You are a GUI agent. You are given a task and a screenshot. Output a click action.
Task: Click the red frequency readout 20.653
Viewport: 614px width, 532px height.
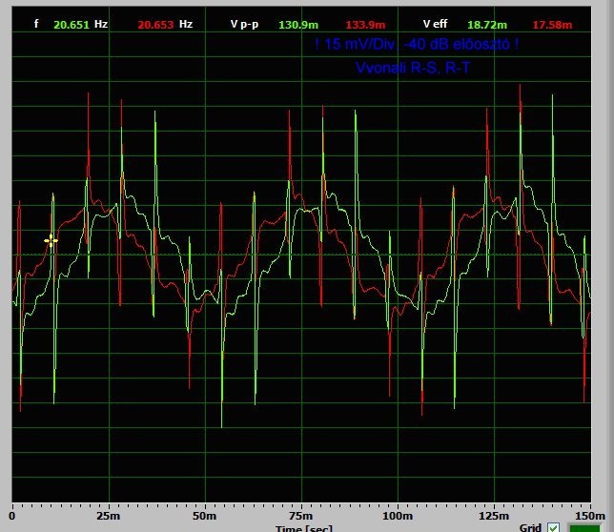[x=155, y=25]
